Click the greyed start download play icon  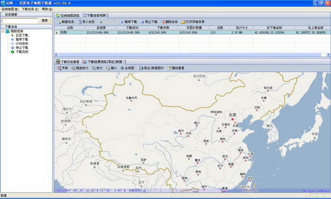(101, 22)
